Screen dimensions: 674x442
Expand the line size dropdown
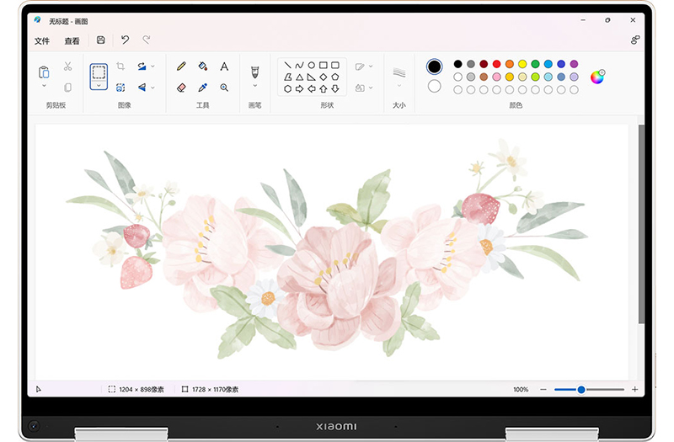tap(399, 85)
